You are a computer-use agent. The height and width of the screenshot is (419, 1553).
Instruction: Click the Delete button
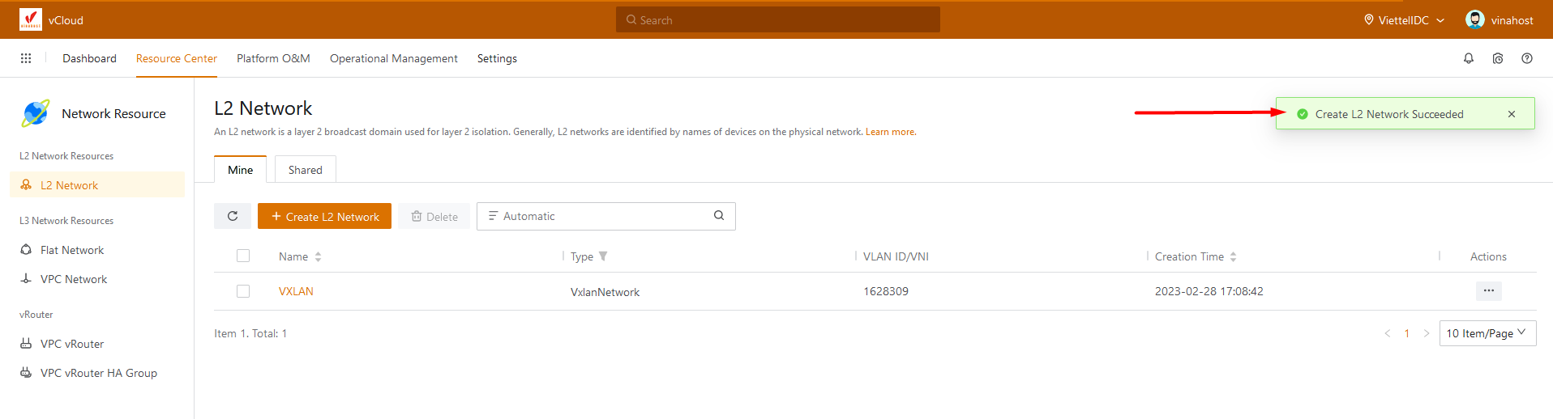click(434, 216)
